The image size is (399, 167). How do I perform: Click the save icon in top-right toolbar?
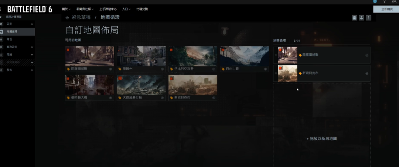[355, 18]
